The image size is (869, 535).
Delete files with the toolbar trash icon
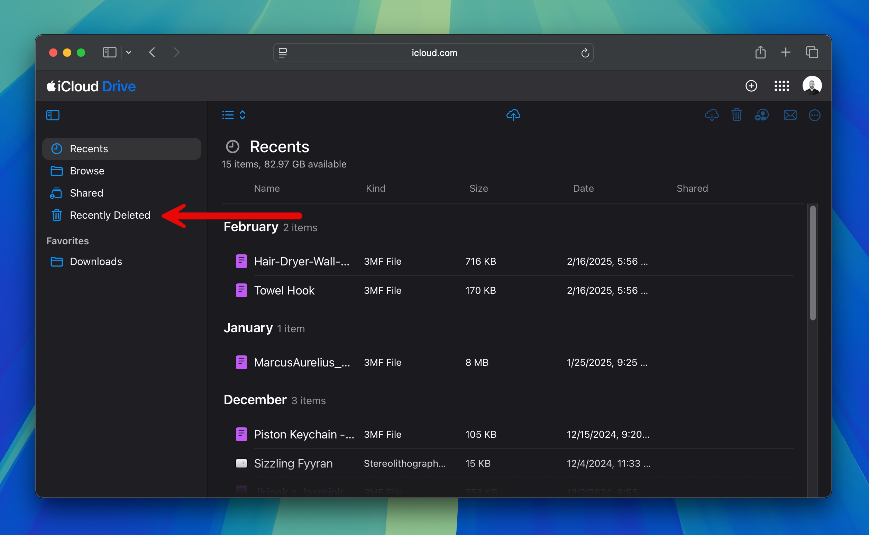737,115
